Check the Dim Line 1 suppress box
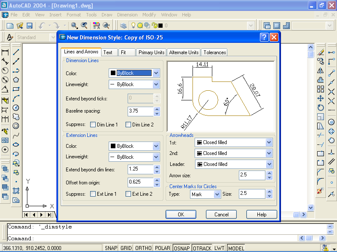Screen dimensions: 337x252 [93, 124]
